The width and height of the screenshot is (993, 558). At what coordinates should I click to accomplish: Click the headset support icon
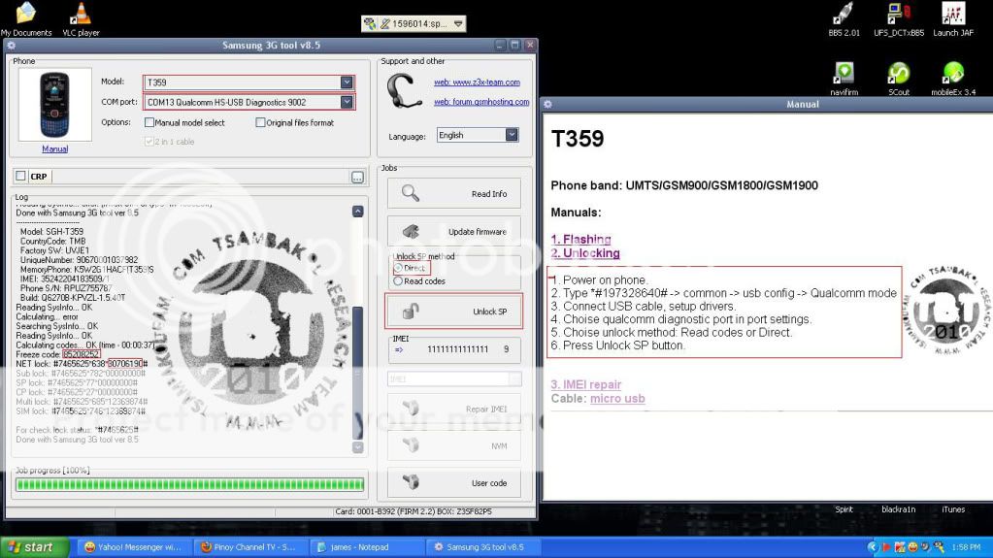click(x=404, y=91)
